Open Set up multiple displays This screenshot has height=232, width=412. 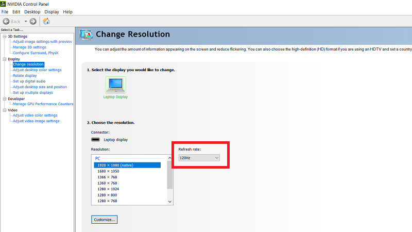coord(33,93)
